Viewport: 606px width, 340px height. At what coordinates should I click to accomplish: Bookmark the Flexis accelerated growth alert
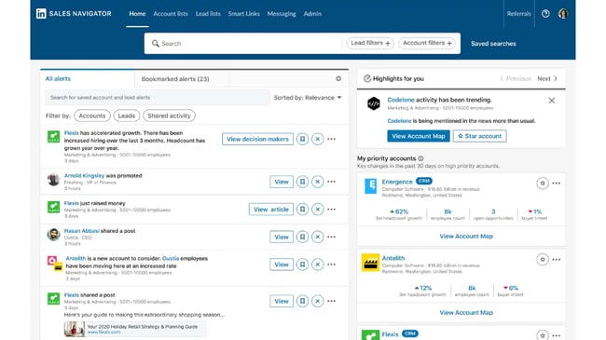click(x=302, y=139)
